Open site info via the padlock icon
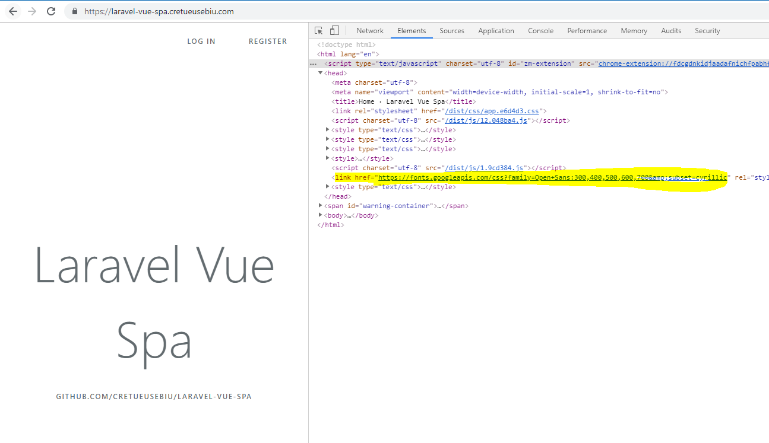The height and width of the screenshot is (443, 769). [74, 11]
